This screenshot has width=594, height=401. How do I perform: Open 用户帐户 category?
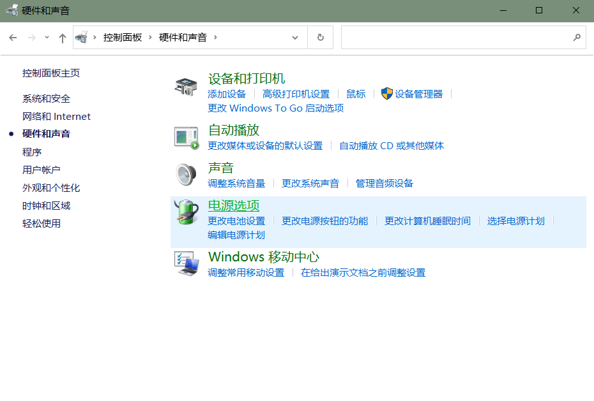click(x=42, y=170)
